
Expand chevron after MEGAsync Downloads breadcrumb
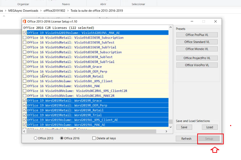41,11
